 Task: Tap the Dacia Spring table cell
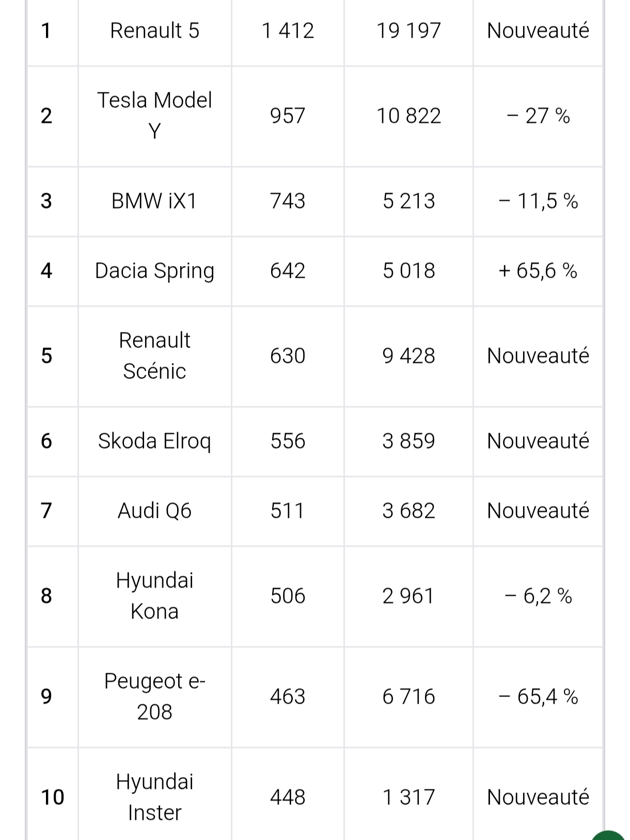(x=154, y=271)
